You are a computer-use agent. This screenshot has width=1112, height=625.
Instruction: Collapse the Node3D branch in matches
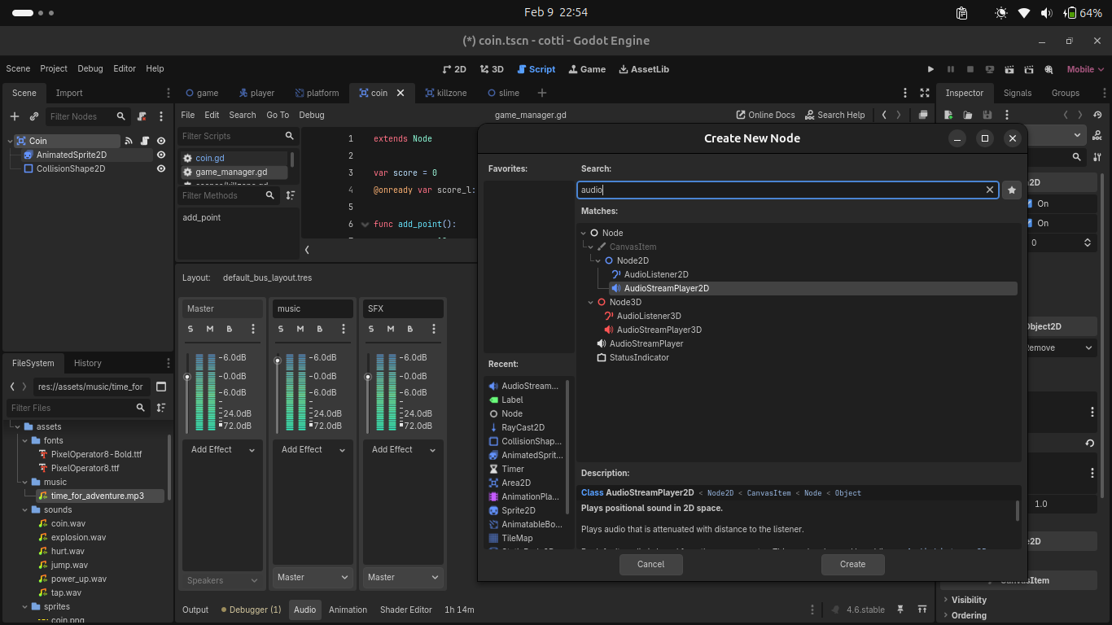coord(591,302)
